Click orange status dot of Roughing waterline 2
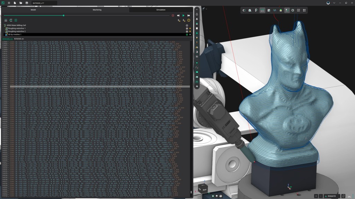The image size is (355, 199). point(190,31)
